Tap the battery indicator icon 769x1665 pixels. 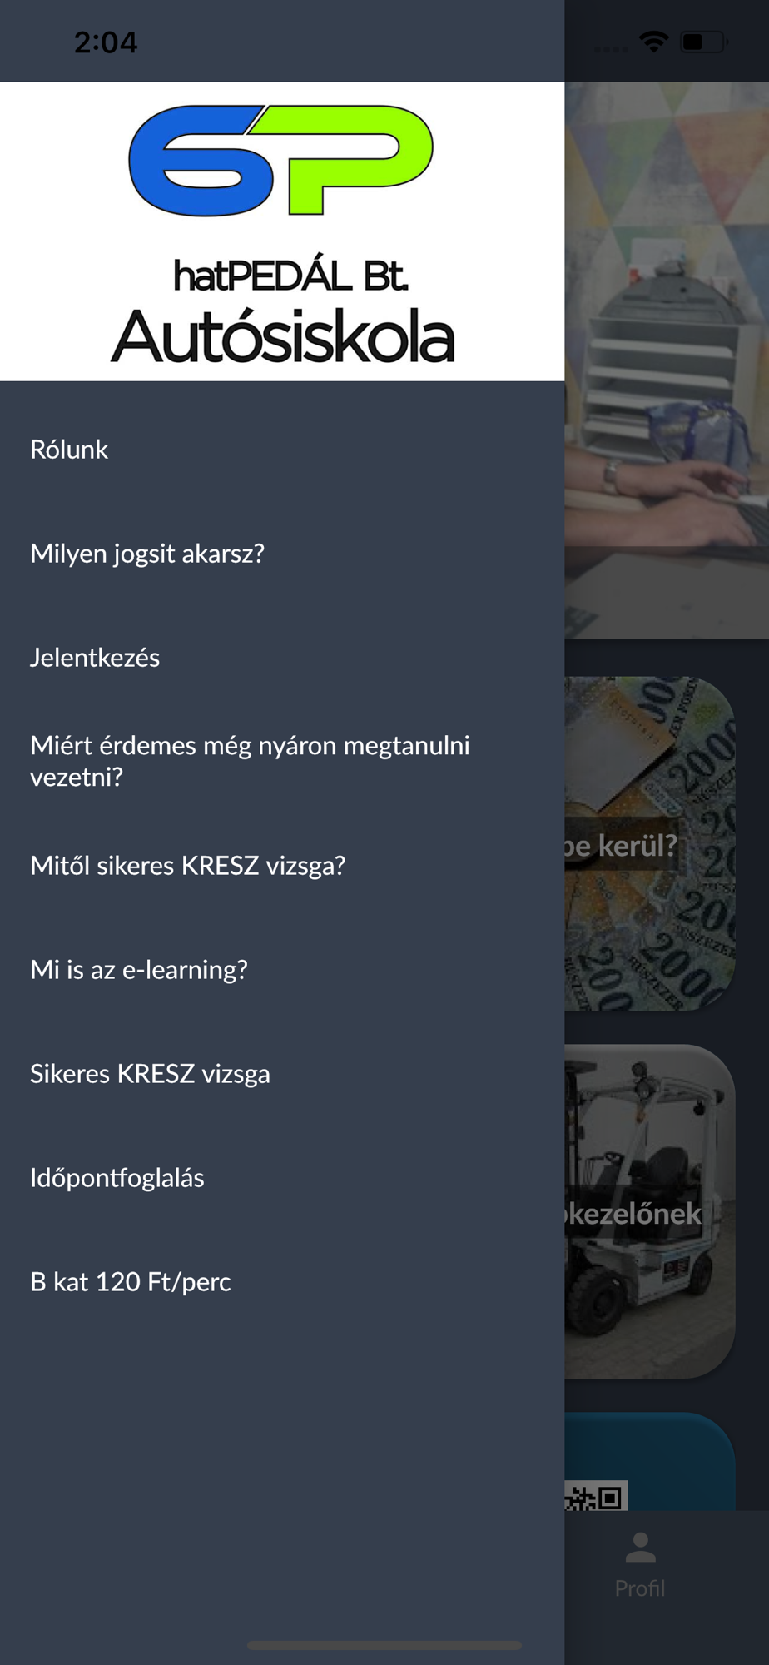tap(704, 42)
